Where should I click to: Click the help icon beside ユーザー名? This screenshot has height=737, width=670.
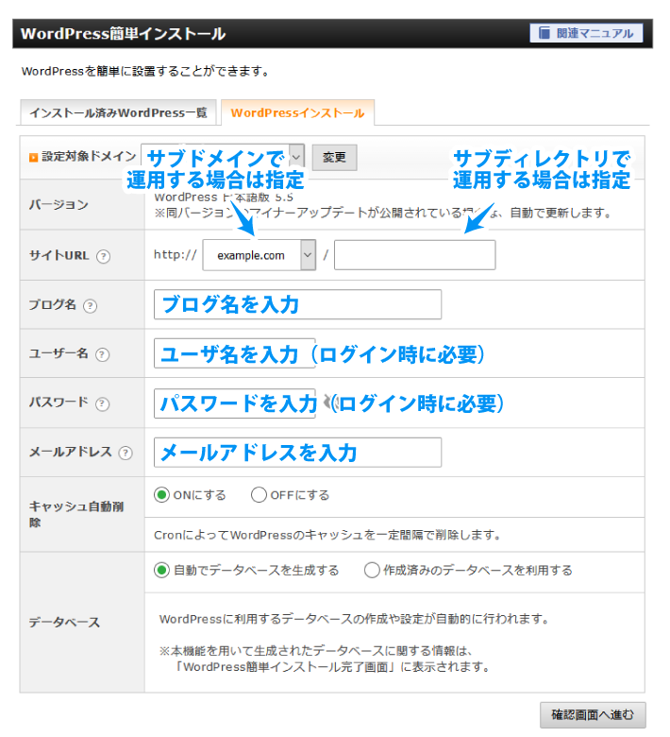102,354
